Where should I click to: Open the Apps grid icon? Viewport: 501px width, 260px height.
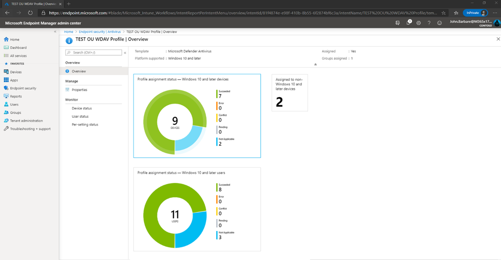(x=6, y=80)
